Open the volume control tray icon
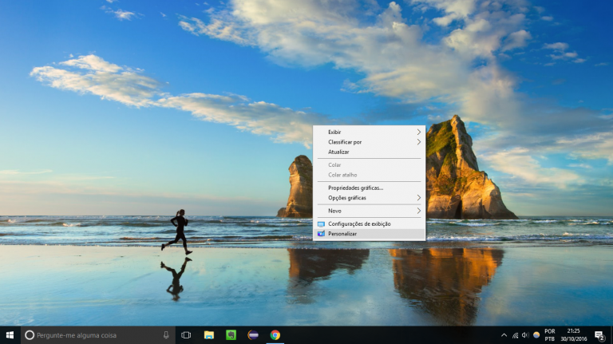 click(x=525, y=335)
